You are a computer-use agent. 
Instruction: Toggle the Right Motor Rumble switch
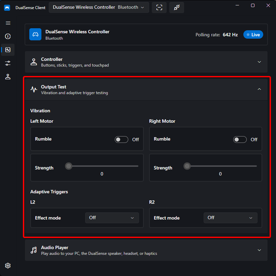point(240,140)
